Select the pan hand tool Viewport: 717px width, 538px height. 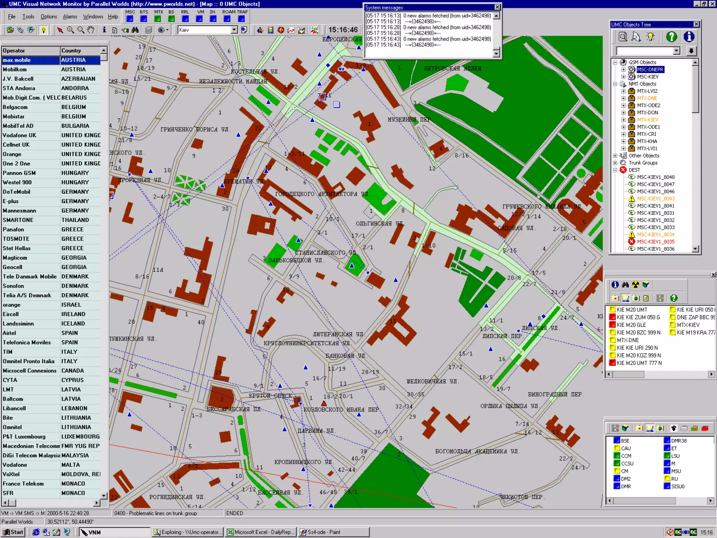tap(91, 30)
